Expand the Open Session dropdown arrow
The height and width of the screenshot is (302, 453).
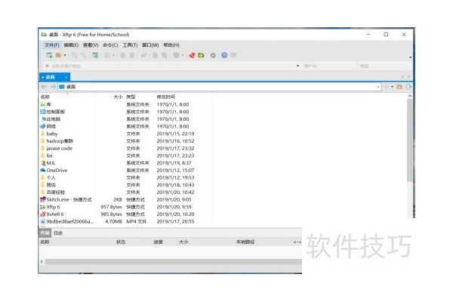65,55
